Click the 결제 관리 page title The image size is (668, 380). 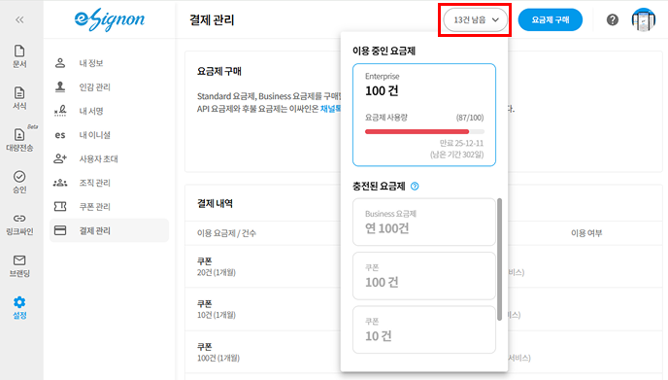[x=212, y=20]
